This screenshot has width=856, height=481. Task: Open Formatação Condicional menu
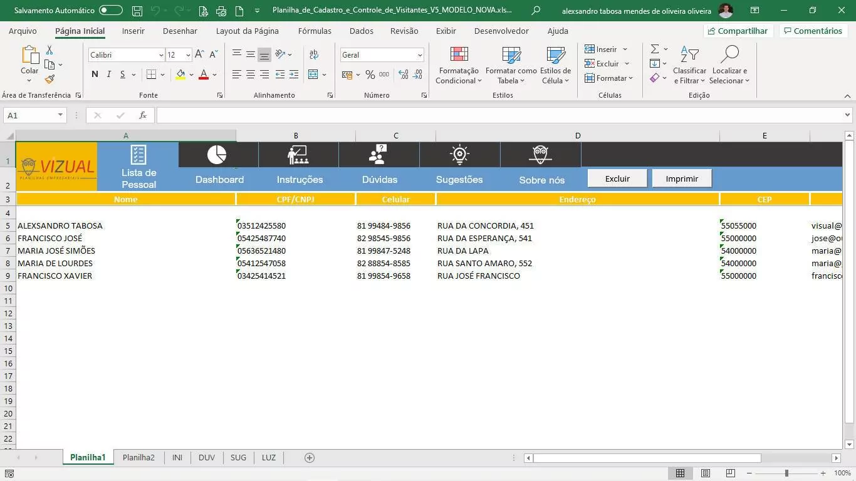coord(459,66)
